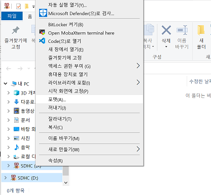This screenshot has height=195, width=211.
Task: Choose 이름 바꾸기(M) in context menu
Action: 89,138
